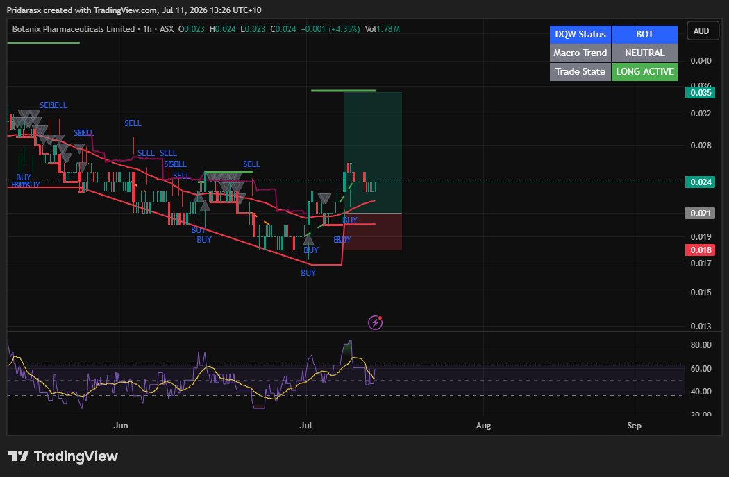Image resolution: width=729 pixels, height=477 pixels.
Task: Click the Jun label on time axis
Action: [121, 426]
